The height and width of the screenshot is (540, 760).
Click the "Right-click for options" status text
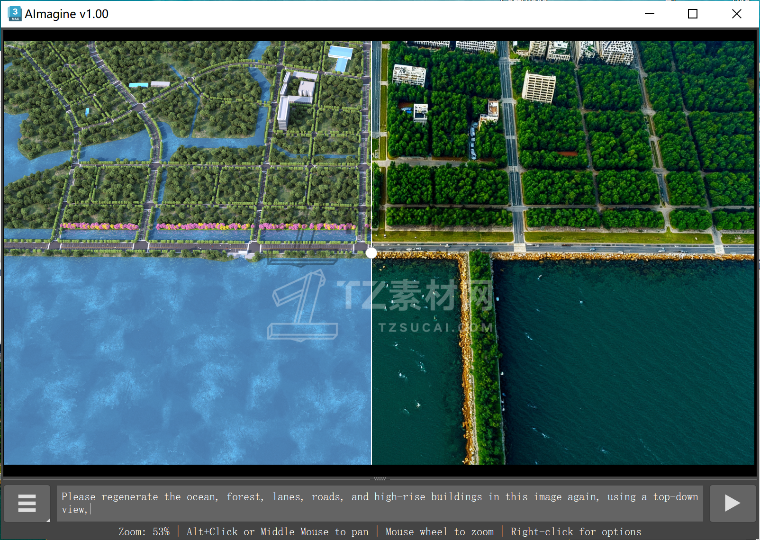575,532
